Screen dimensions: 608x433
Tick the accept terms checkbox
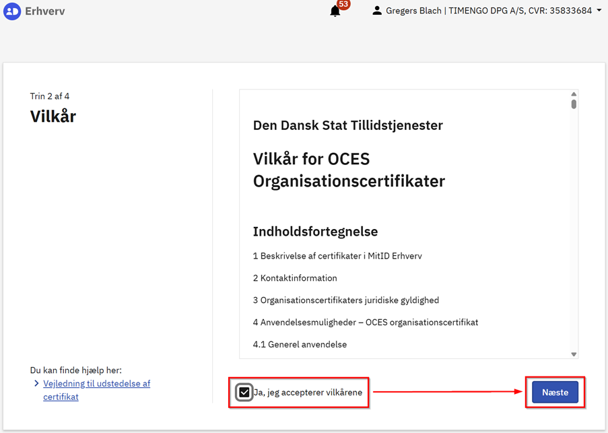click(x=244, y=393)
